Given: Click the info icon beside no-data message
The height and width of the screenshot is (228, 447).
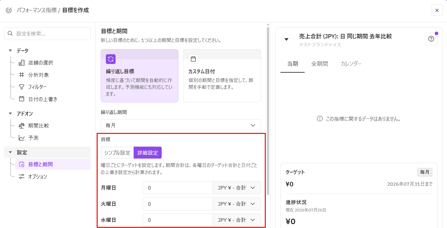Looking at the screenshot, I should [x=320, y=119].
